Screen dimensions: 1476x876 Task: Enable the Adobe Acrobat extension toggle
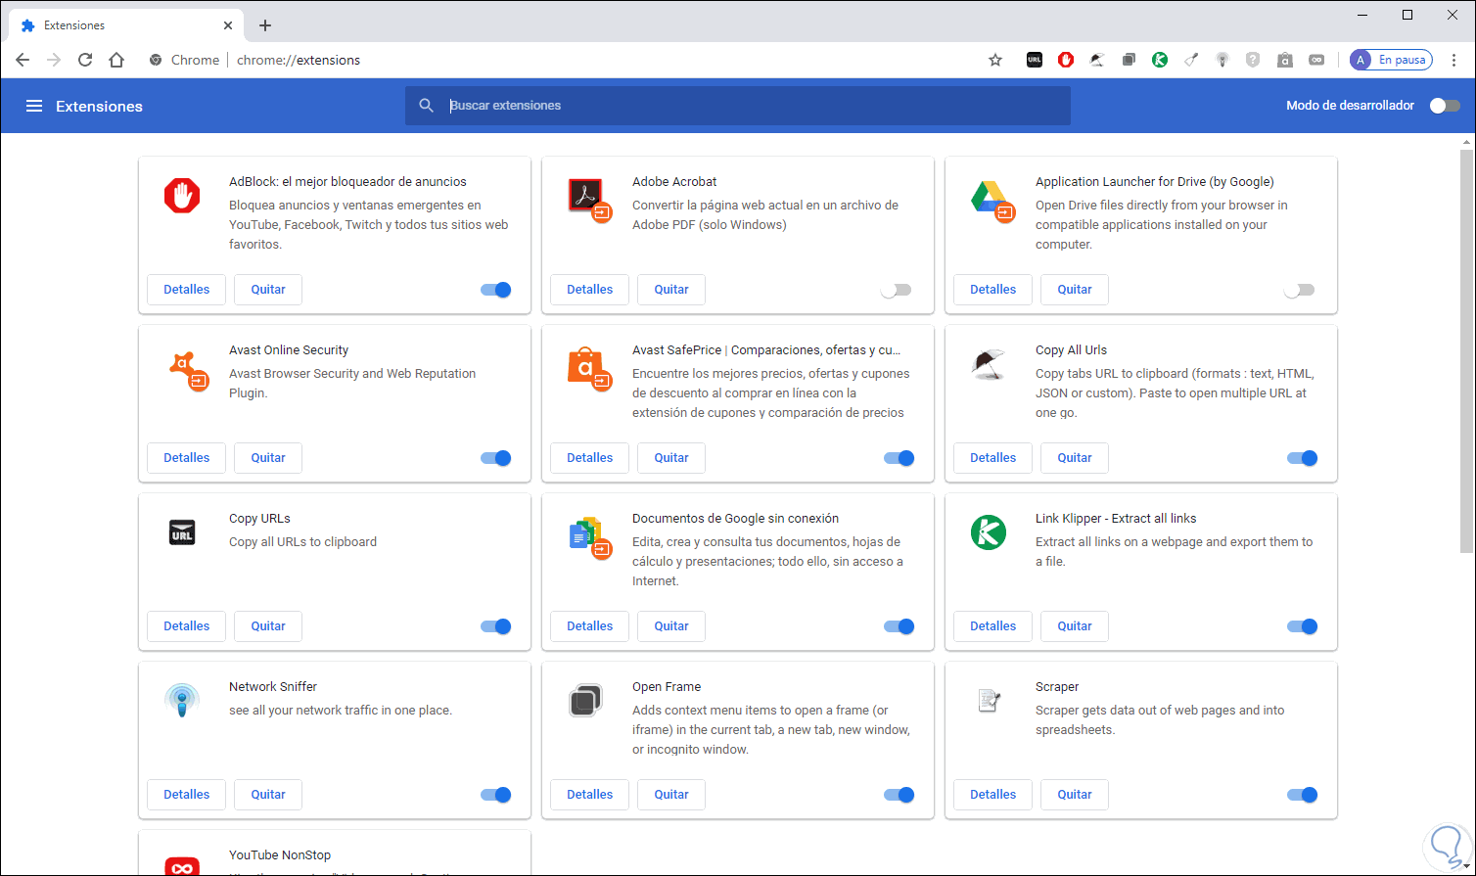click(896, 290)
